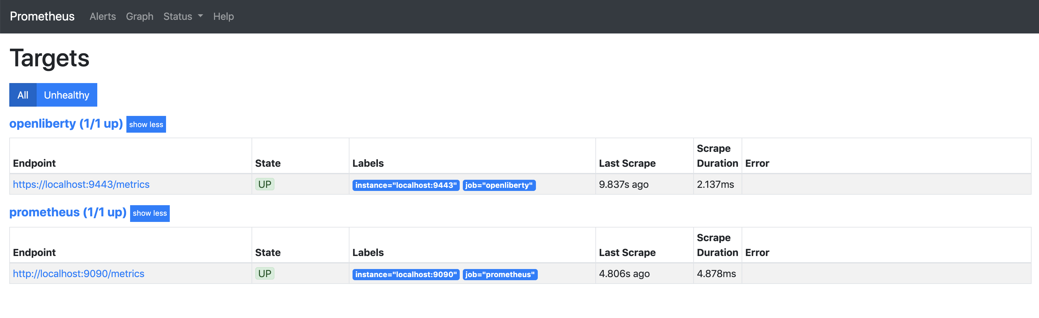Click the UP state badge for openliberty
The image size is (1039, 318).
click(x=265, y=184)
